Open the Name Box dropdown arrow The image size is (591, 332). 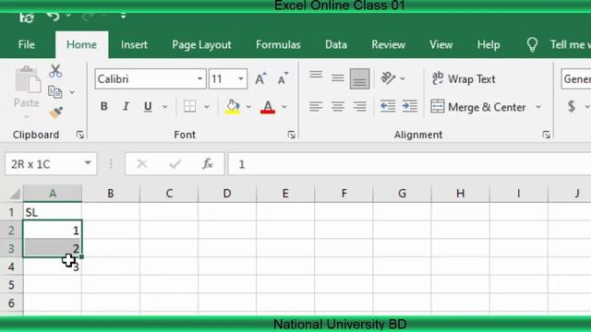pyautogui.click(x=88, y=163)
